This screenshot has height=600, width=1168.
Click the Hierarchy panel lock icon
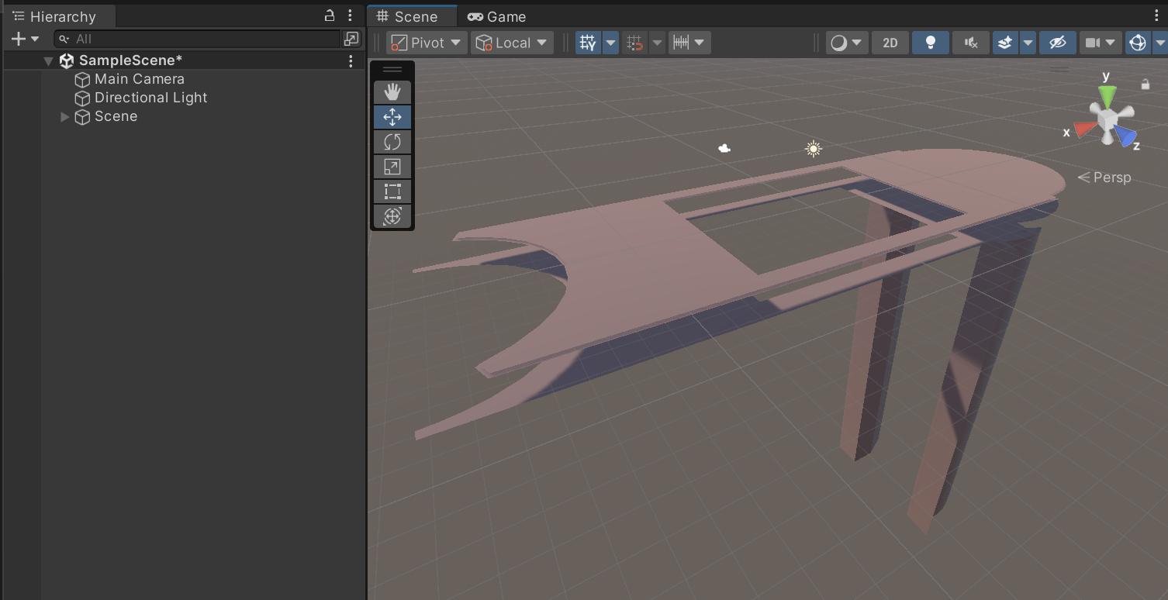[330, 16]
